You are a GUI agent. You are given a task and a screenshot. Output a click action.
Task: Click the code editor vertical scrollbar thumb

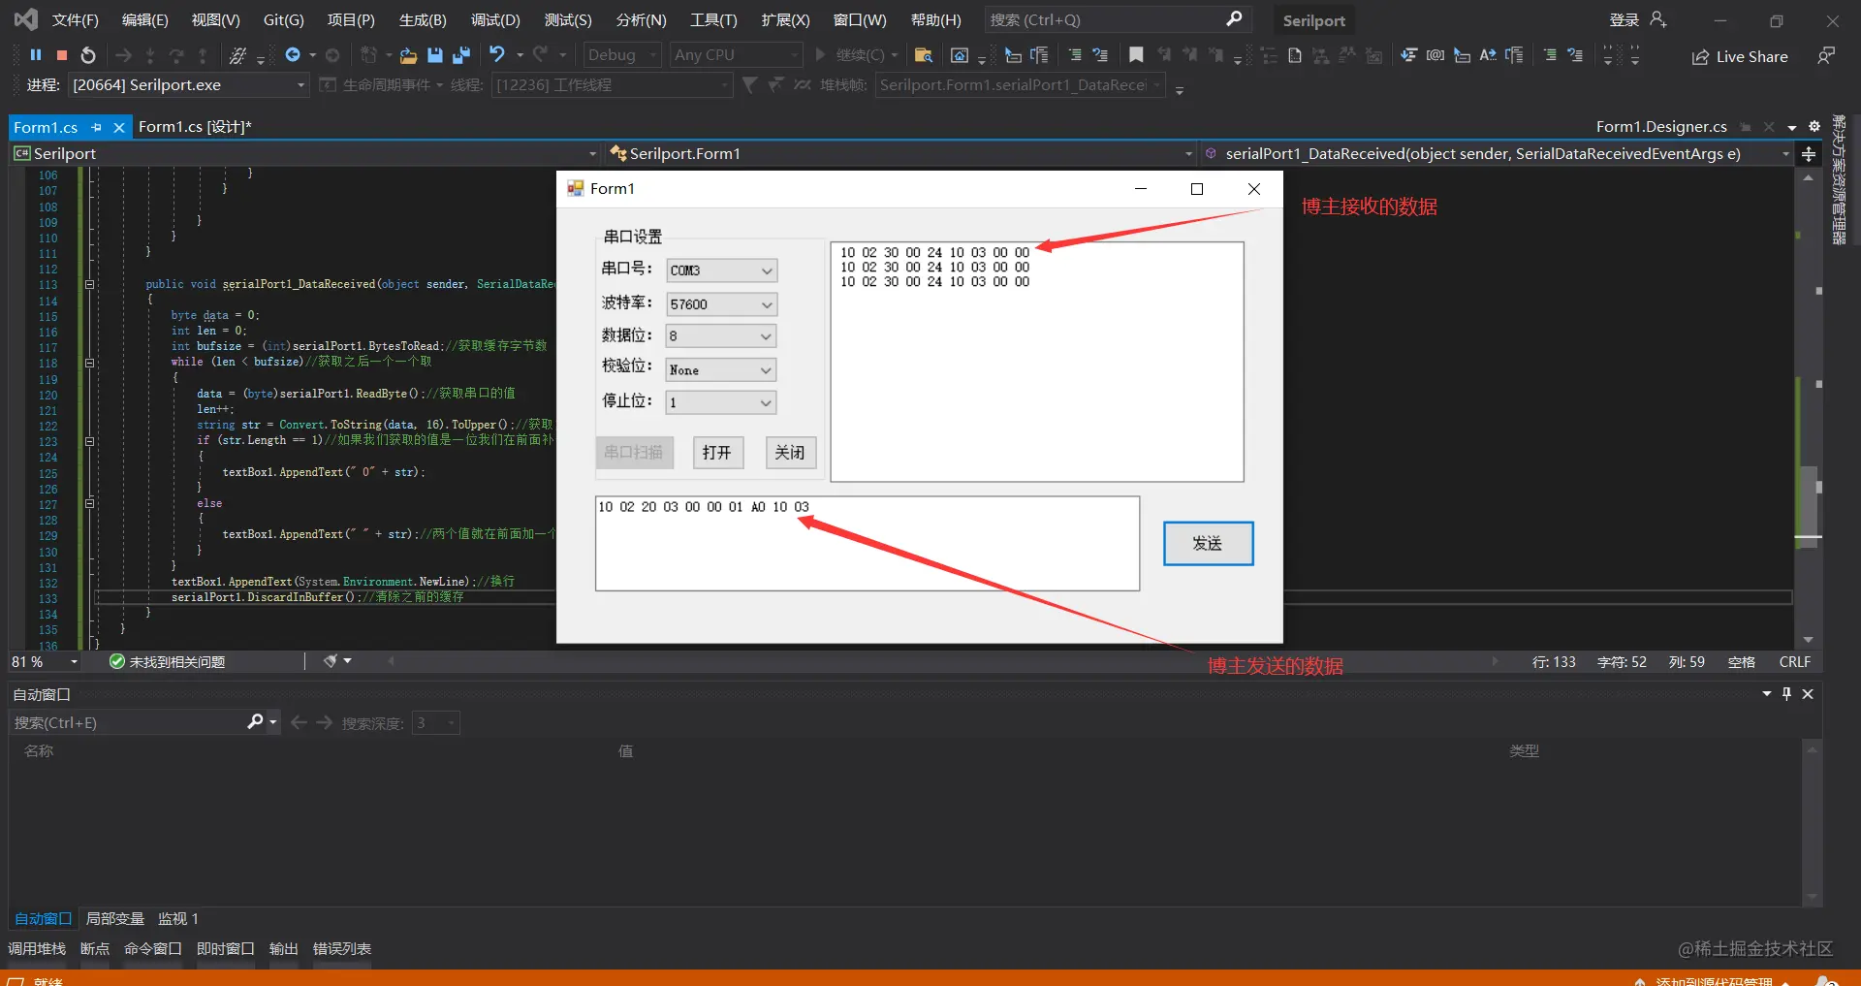tap(1809, 507)
